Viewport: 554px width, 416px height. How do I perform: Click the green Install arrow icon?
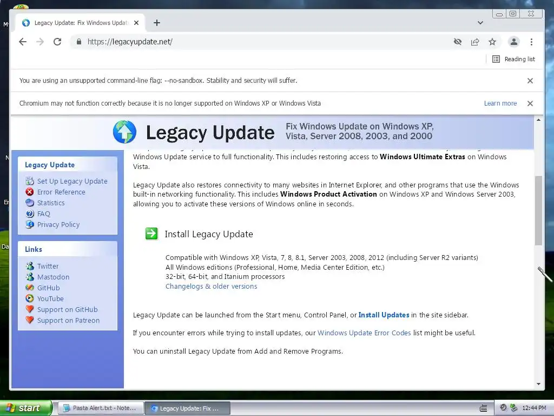(151, 233)
